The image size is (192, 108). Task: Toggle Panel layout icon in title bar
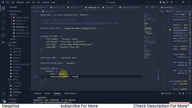[x=164, y=2]
